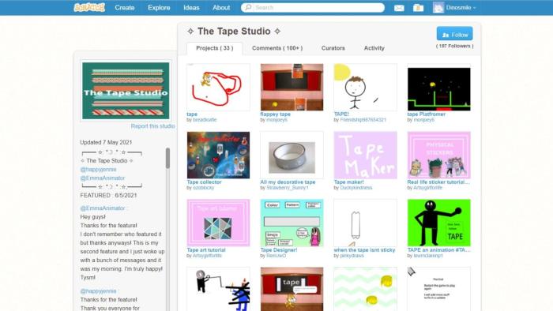This screenshot has height=311, width=553.
Task: Open author link under 'flappey tape' project
Action: coord(276,120)
